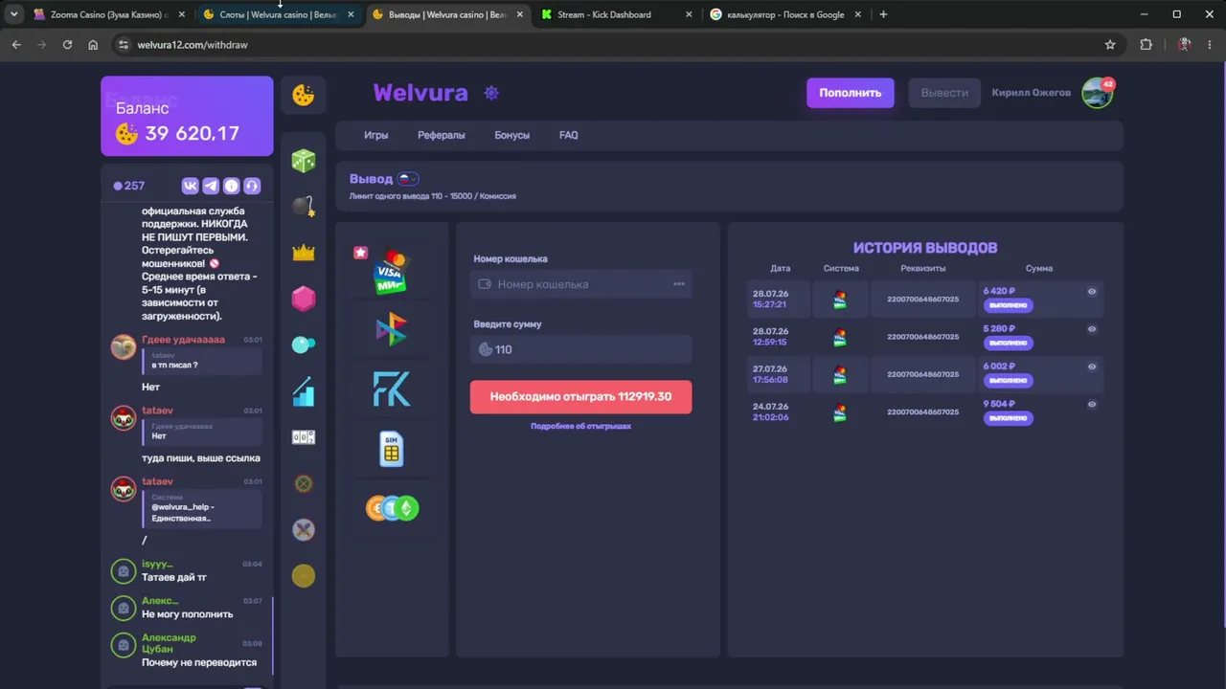Open the browser tab search dropdown
The width and height of the screenshot is (1226, 689).
13,14
